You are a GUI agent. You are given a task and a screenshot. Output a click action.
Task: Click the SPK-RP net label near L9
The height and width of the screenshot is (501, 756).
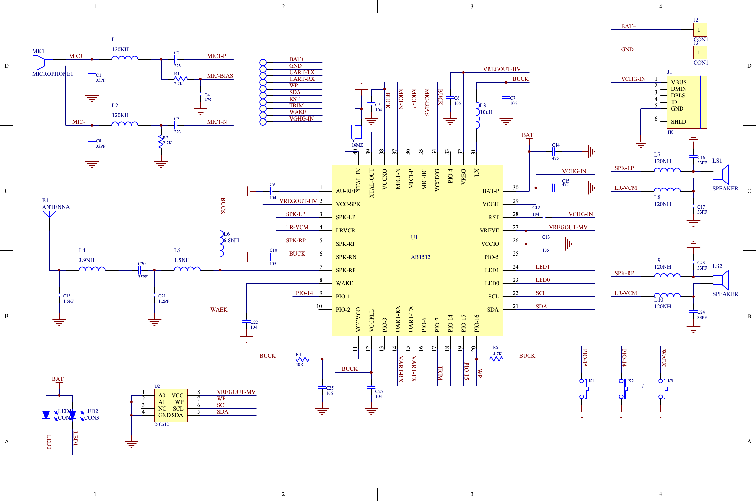(624, 273)
